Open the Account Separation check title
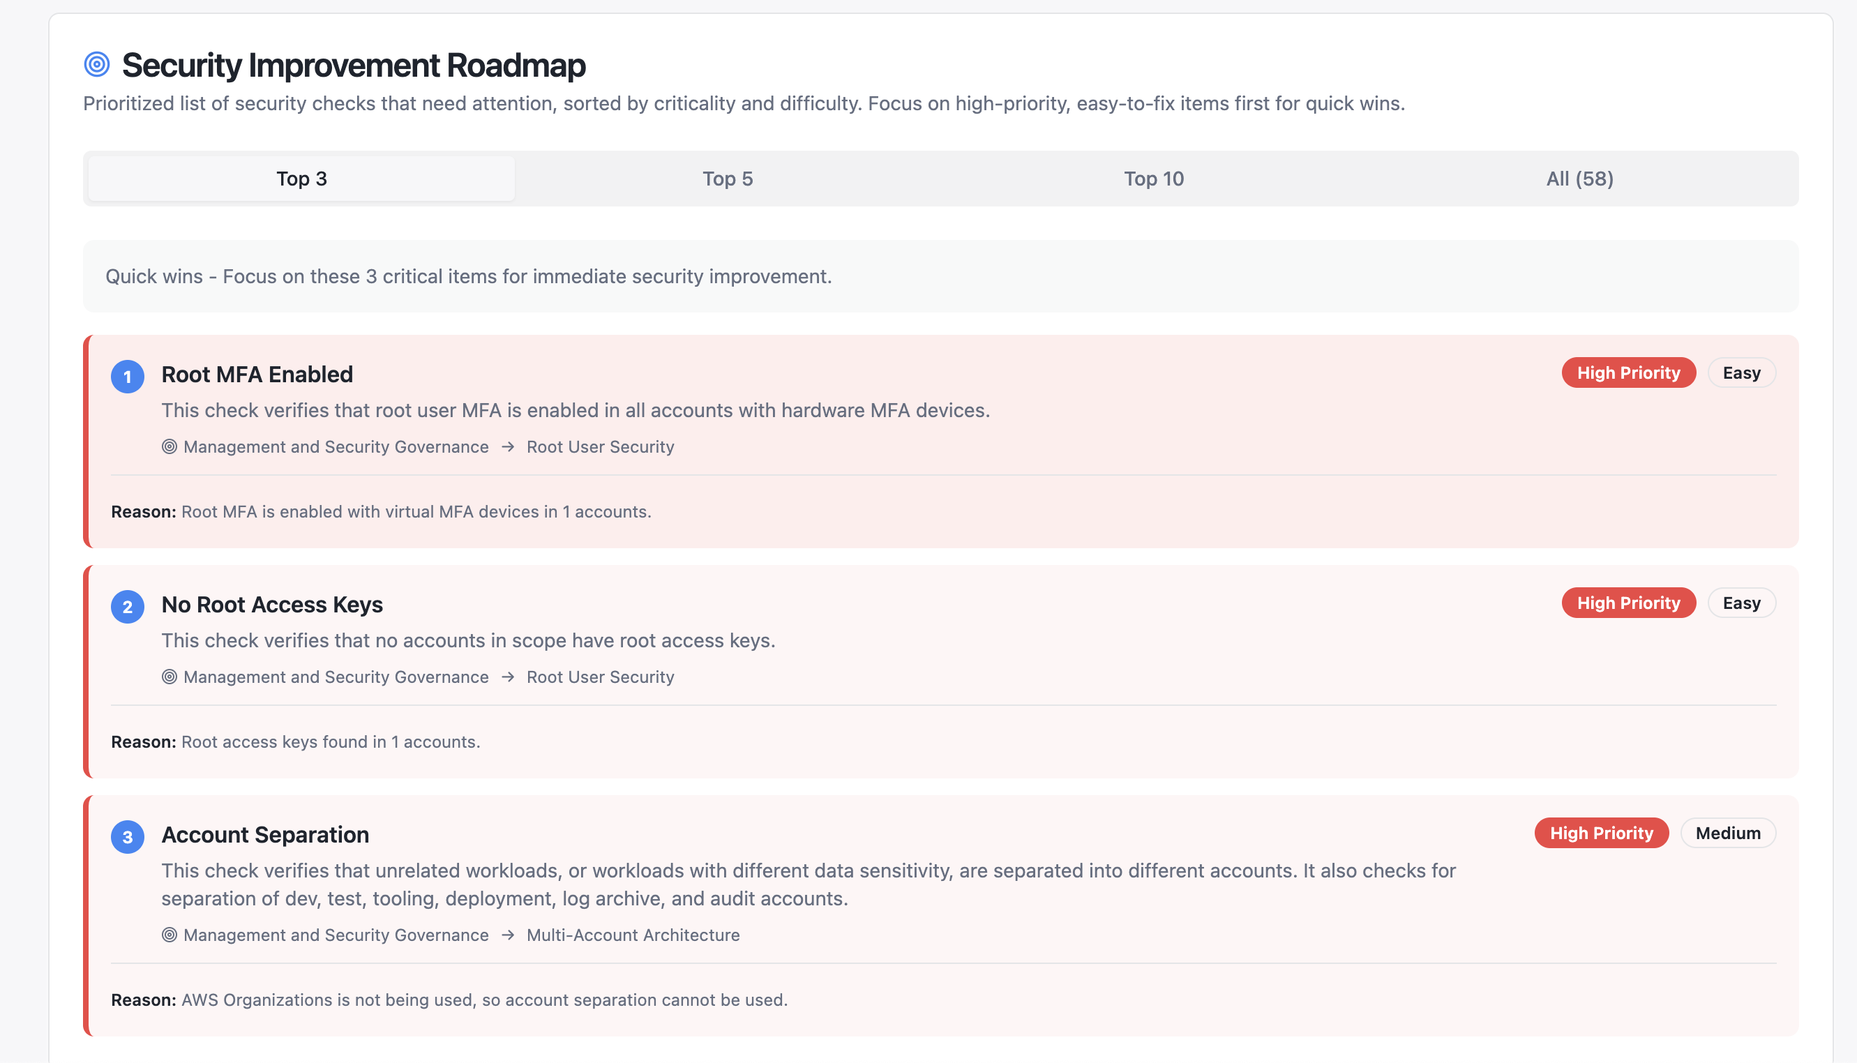Viewport: 1857px width, 1063px height. tap(265, 834)
